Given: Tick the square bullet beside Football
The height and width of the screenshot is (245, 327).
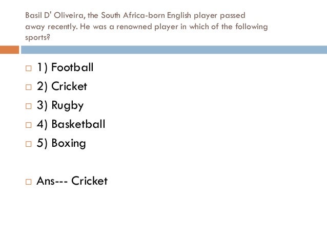Looking at the screenshot, I should pyautogui.click(x=28, y=68).
